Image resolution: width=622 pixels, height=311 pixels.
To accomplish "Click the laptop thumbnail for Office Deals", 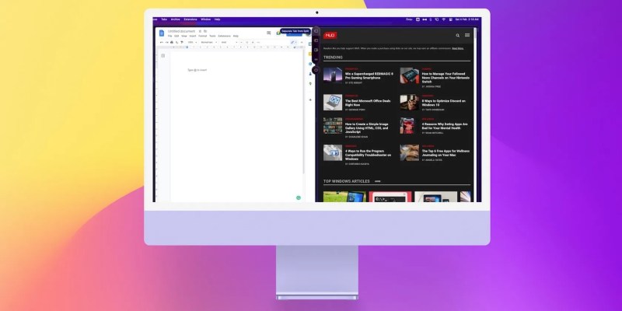I will click(333, 103).
